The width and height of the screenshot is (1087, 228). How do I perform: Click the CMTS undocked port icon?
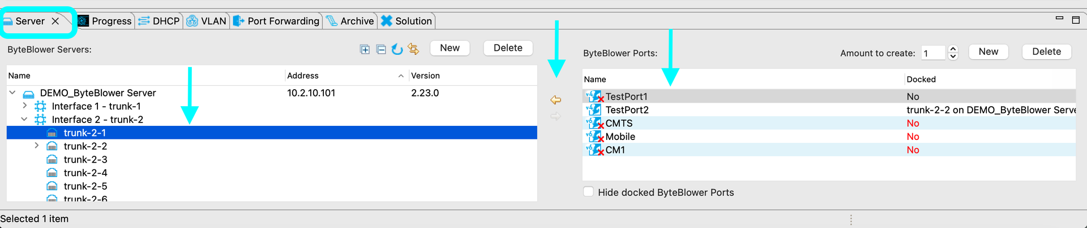point(594,124)
